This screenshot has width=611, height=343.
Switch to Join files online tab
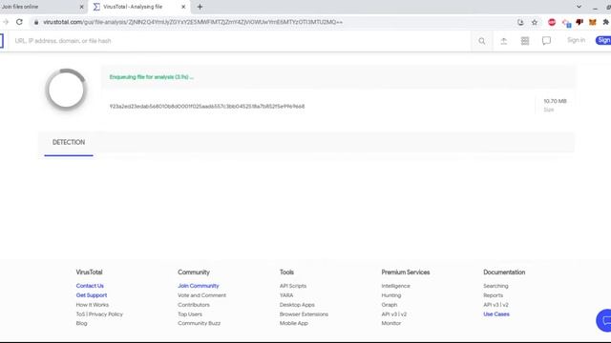tap(42, 7)
